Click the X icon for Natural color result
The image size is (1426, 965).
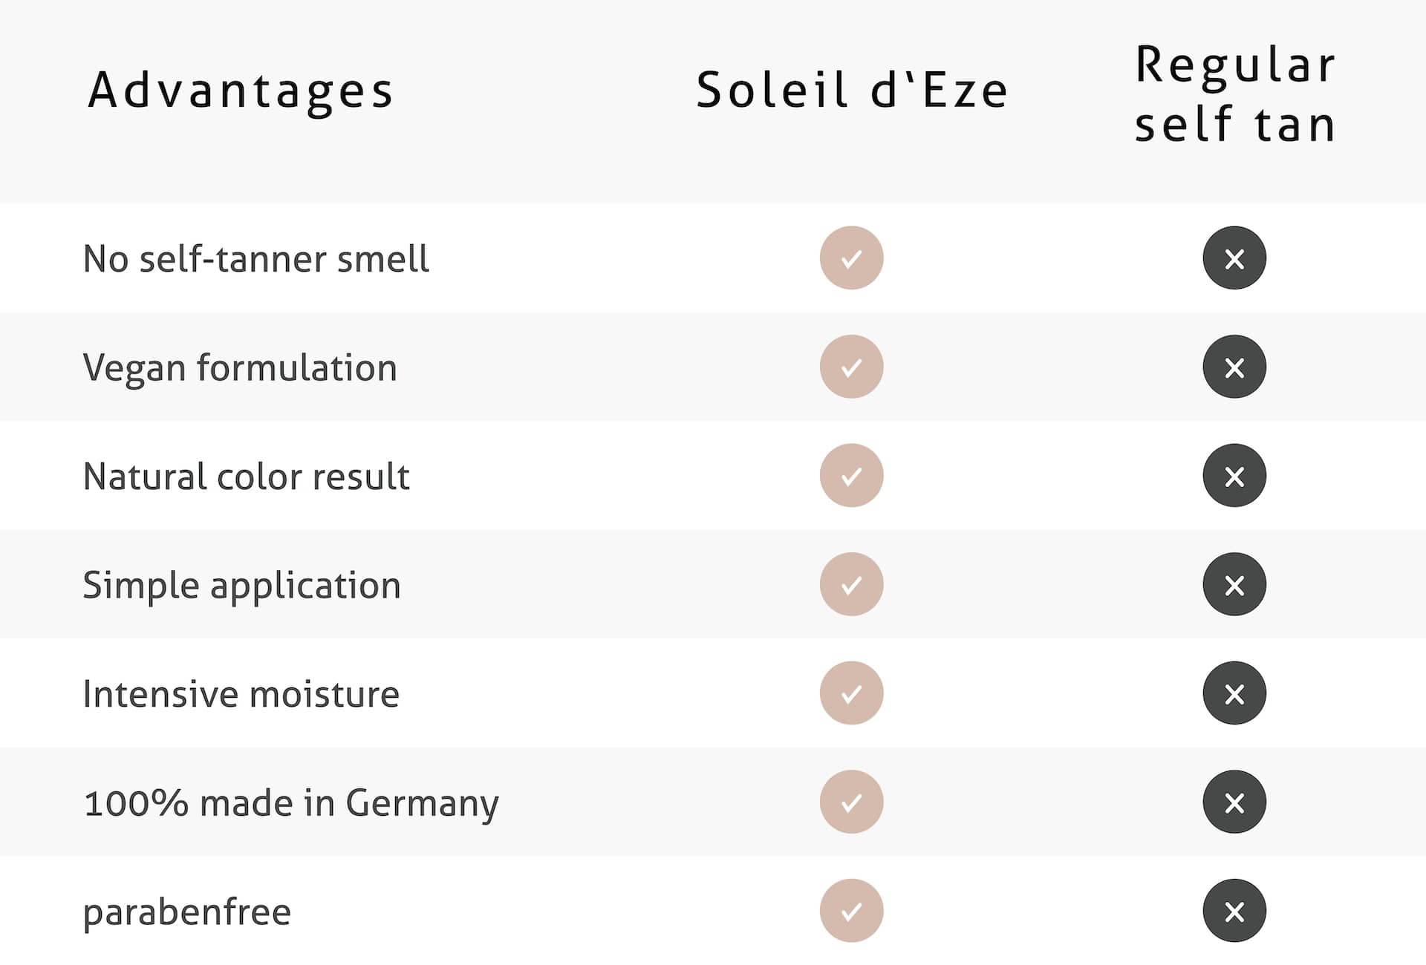click(x=1234, y=476)
